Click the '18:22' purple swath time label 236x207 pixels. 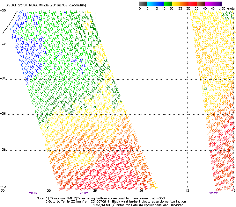pyautogui.click(x=213, y=193)
